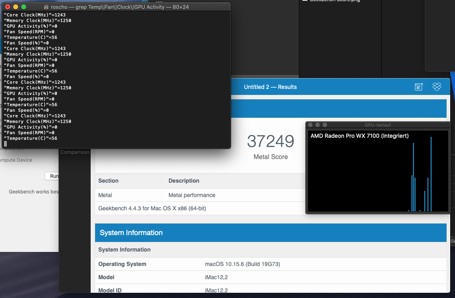Screen dimensions: 455x298
Task: Click the blue 'System Information' header bar
Action: click(270, 233)
